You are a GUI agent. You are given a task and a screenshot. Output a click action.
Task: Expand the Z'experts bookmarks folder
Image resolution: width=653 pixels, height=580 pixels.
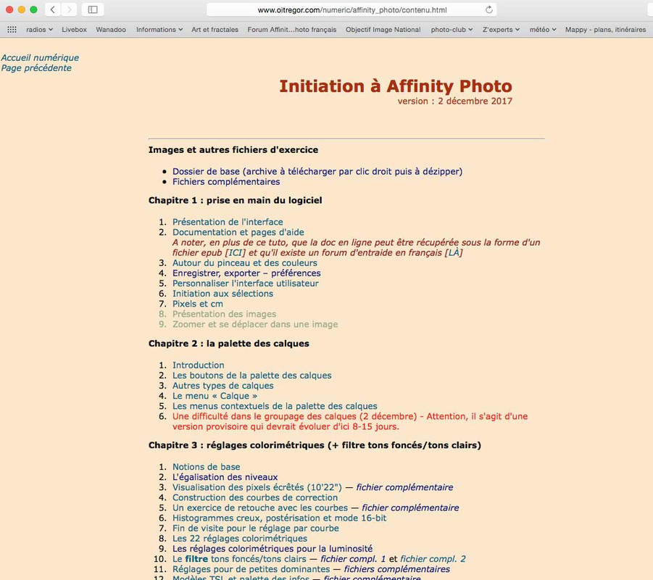pos(501,30)
